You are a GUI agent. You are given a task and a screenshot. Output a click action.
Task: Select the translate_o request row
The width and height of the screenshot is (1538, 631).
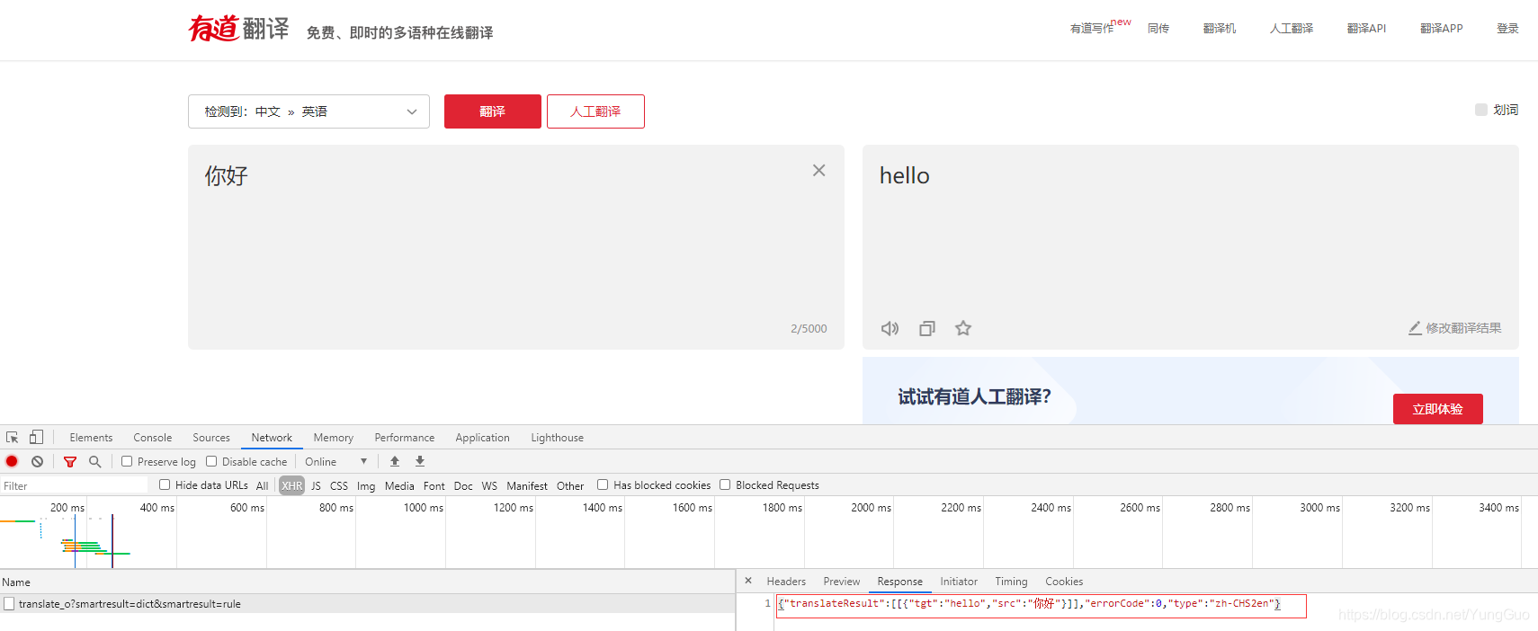(x=368, y=604)
